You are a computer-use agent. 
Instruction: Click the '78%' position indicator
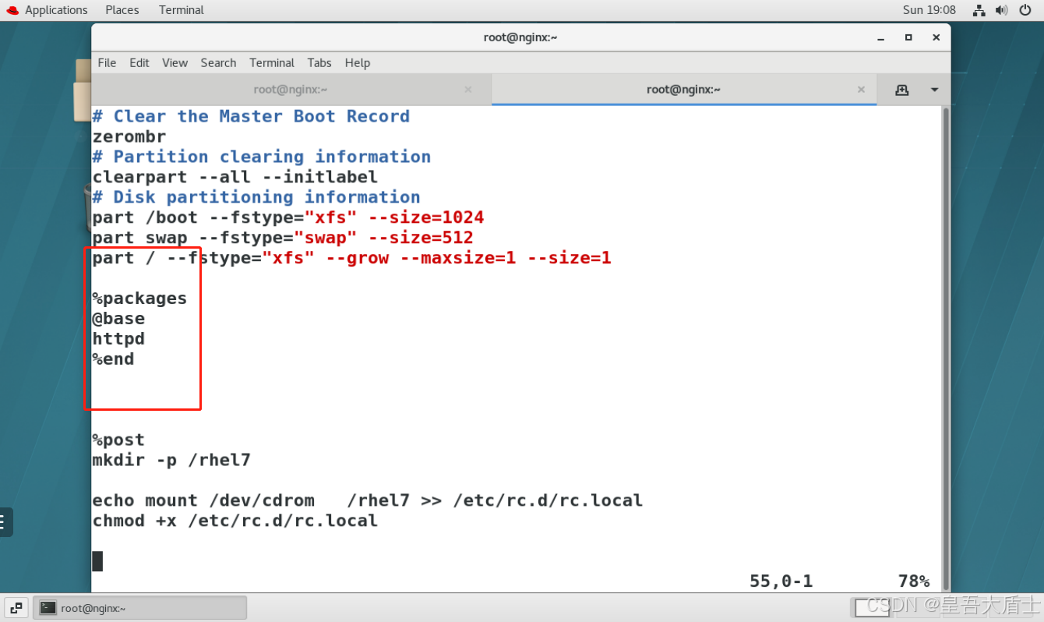pyautogui.click(x=913, y=581)
